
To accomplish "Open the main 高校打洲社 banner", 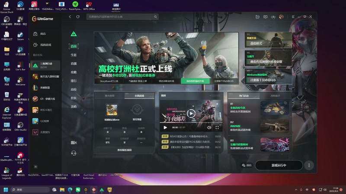I will coord(166,55).
